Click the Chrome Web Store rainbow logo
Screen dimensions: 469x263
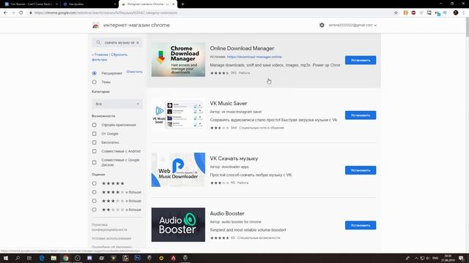coord(96,26)
